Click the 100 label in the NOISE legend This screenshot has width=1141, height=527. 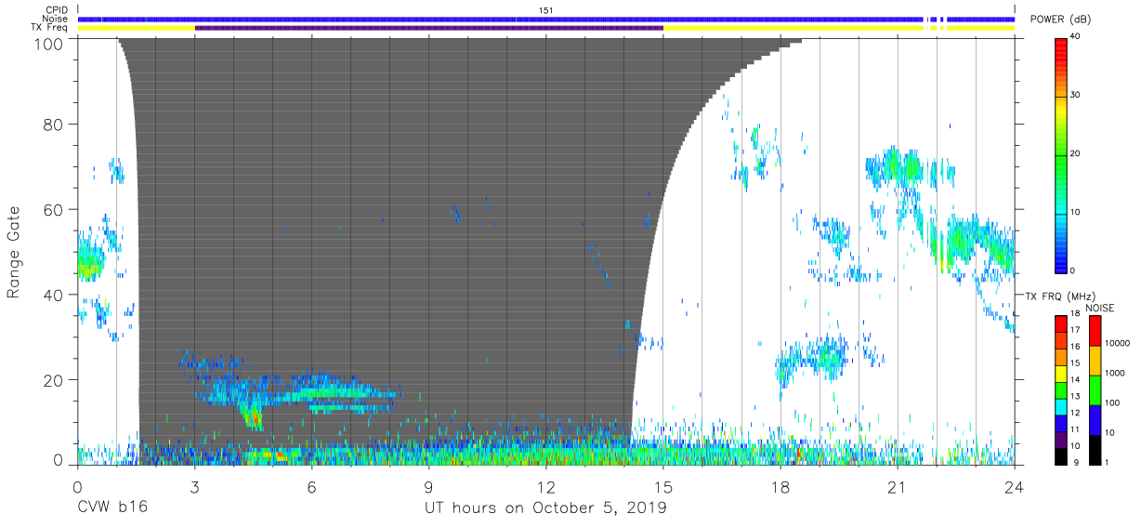[1111, 402]
